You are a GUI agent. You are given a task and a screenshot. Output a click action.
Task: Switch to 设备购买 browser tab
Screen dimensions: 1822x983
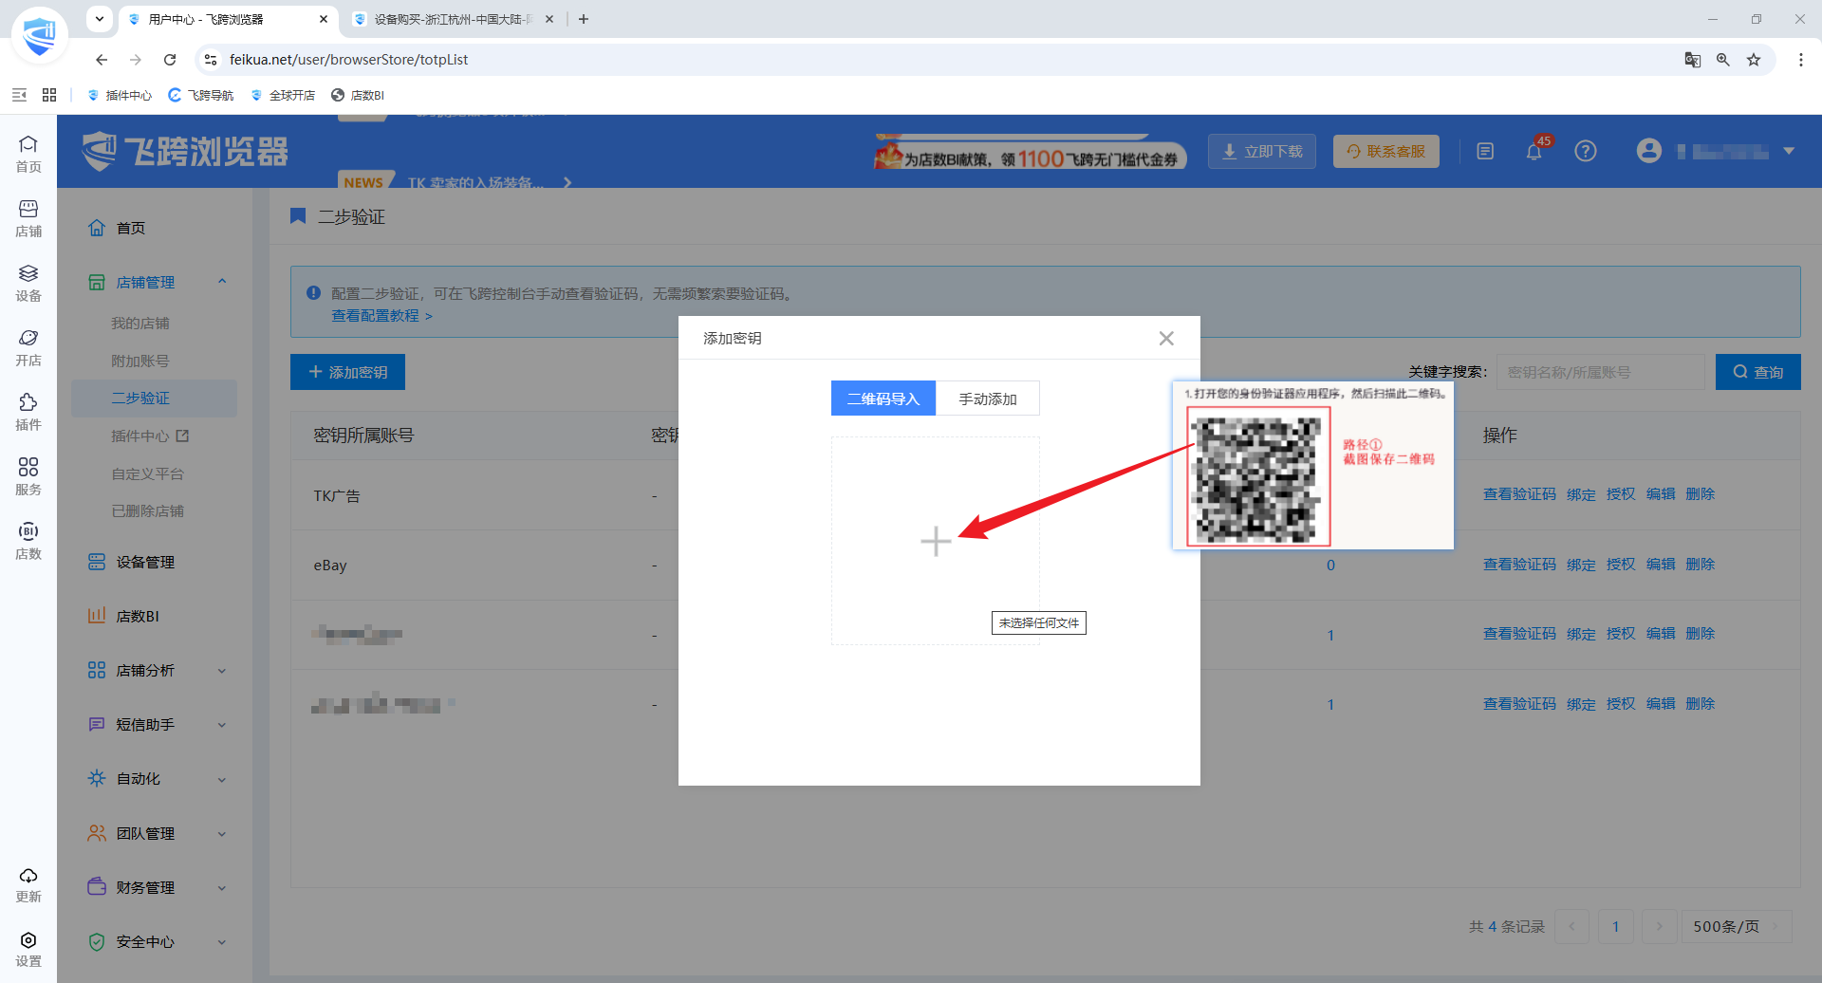[454, 19]
